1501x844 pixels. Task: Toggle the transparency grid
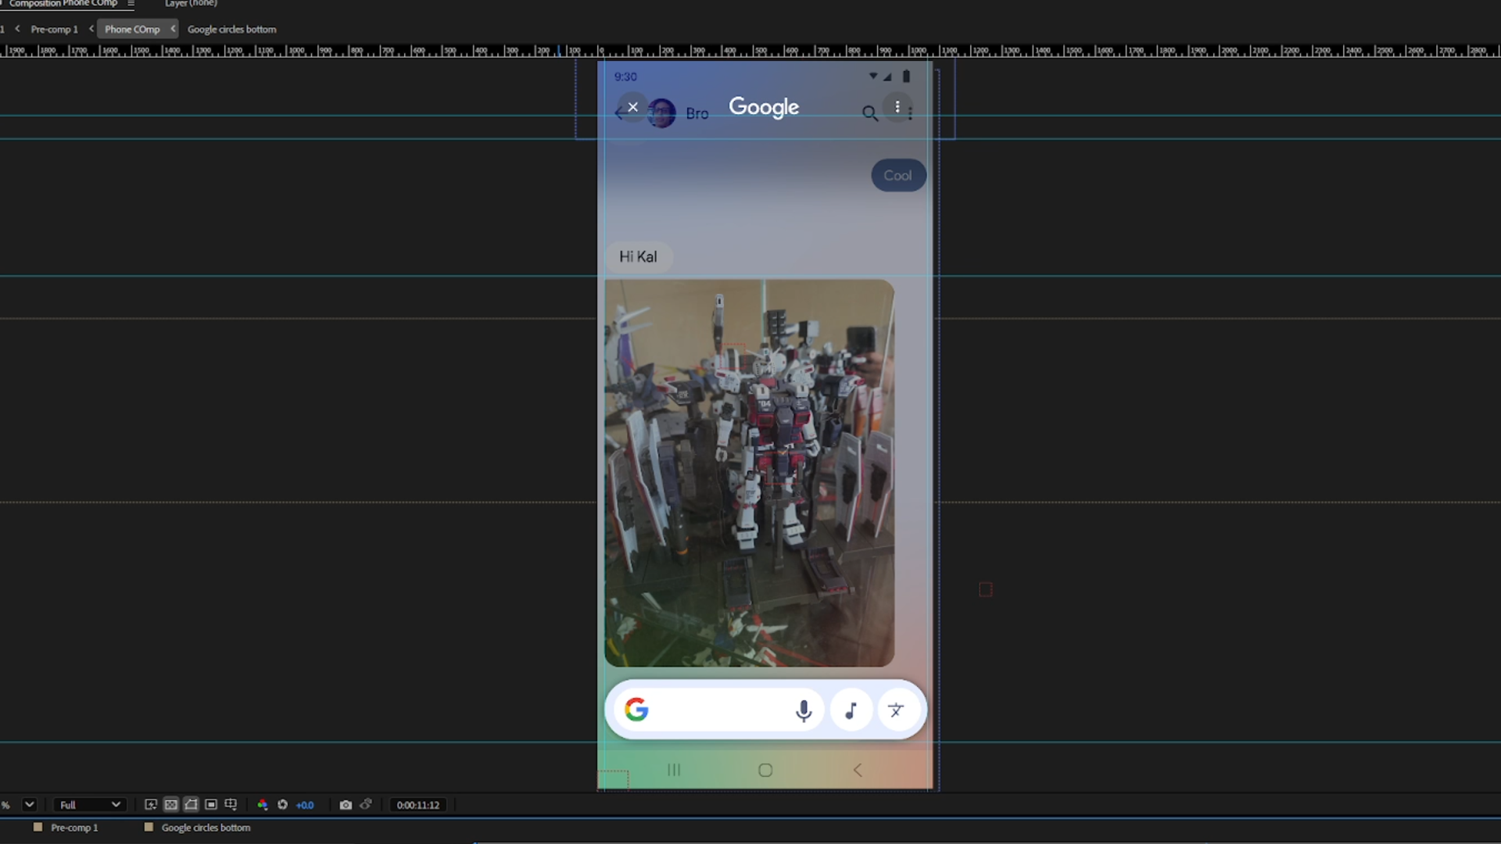tap(170, 805)
